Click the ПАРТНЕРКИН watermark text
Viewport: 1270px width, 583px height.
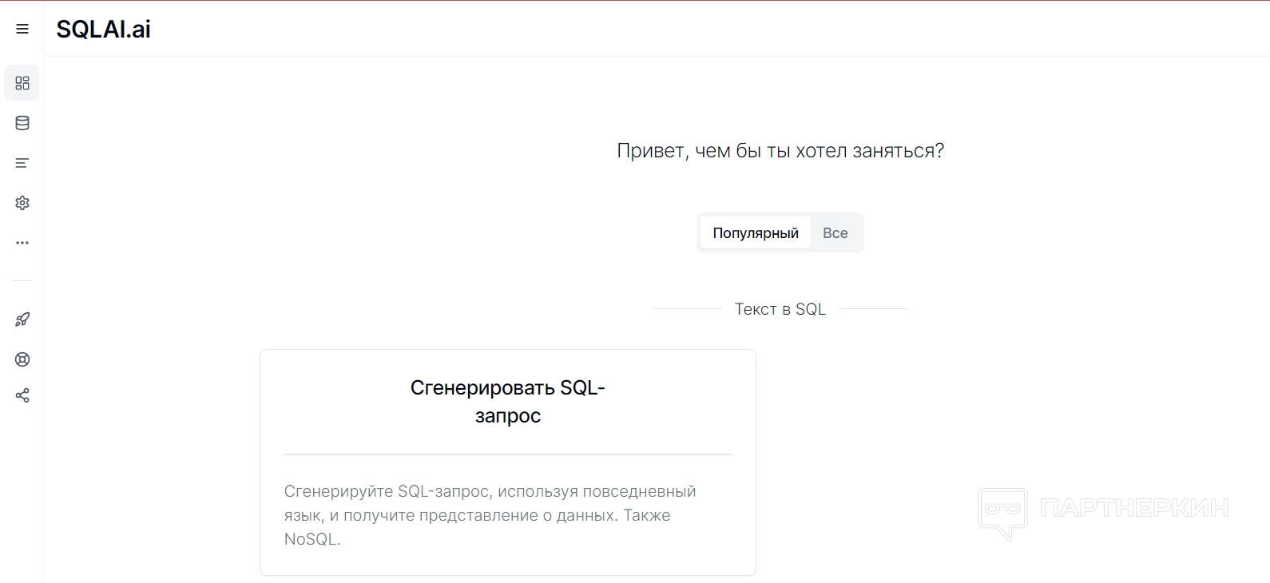pyautogui.click(x=1134, y=508)
